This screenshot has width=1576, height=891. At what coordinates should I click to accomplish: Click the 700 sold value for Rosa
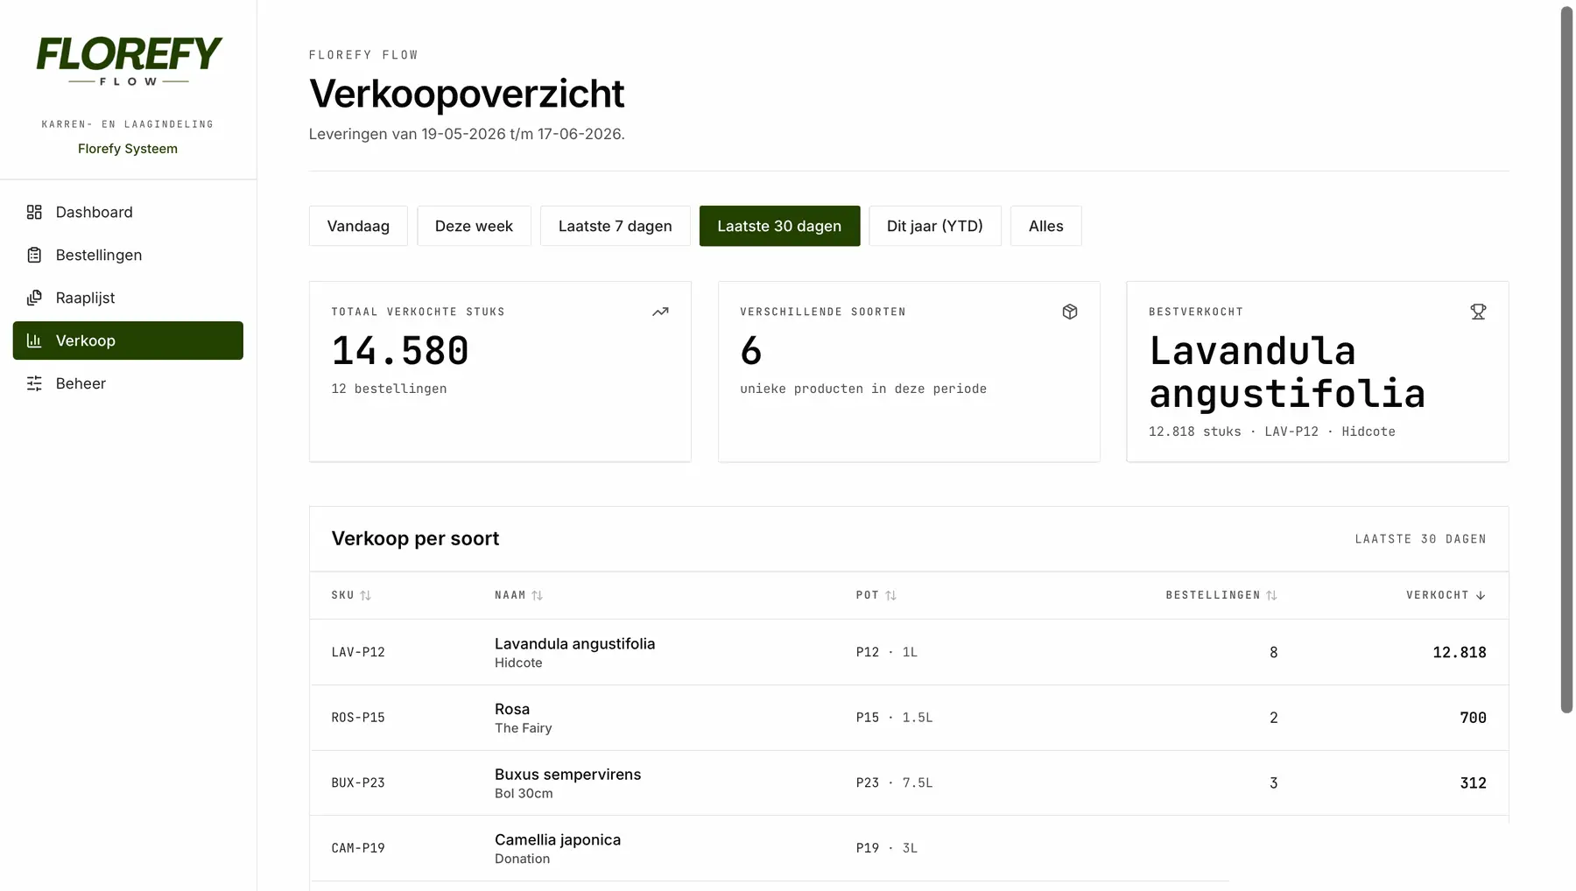pos(1473,718)
